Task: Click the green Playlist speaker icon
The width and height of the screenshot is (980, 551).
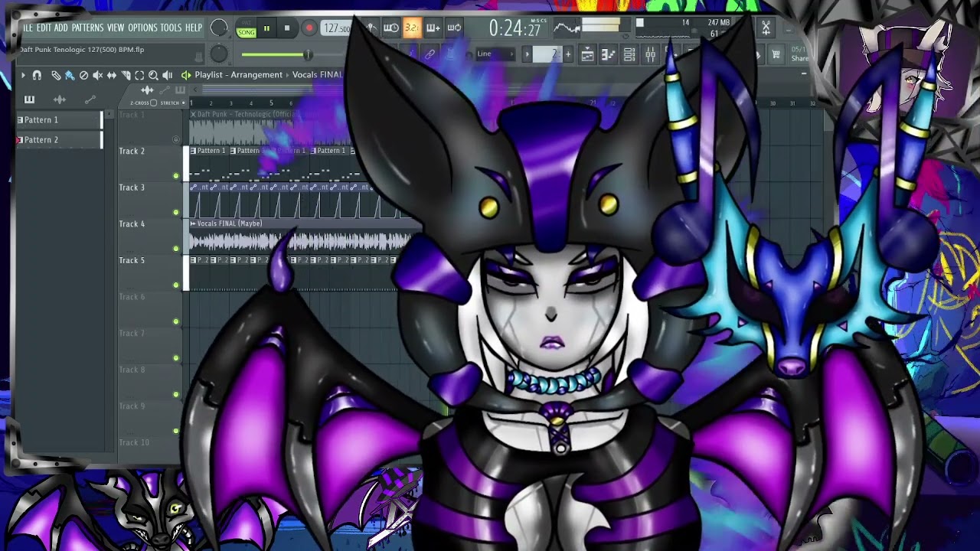Action: tap(185, 75)
